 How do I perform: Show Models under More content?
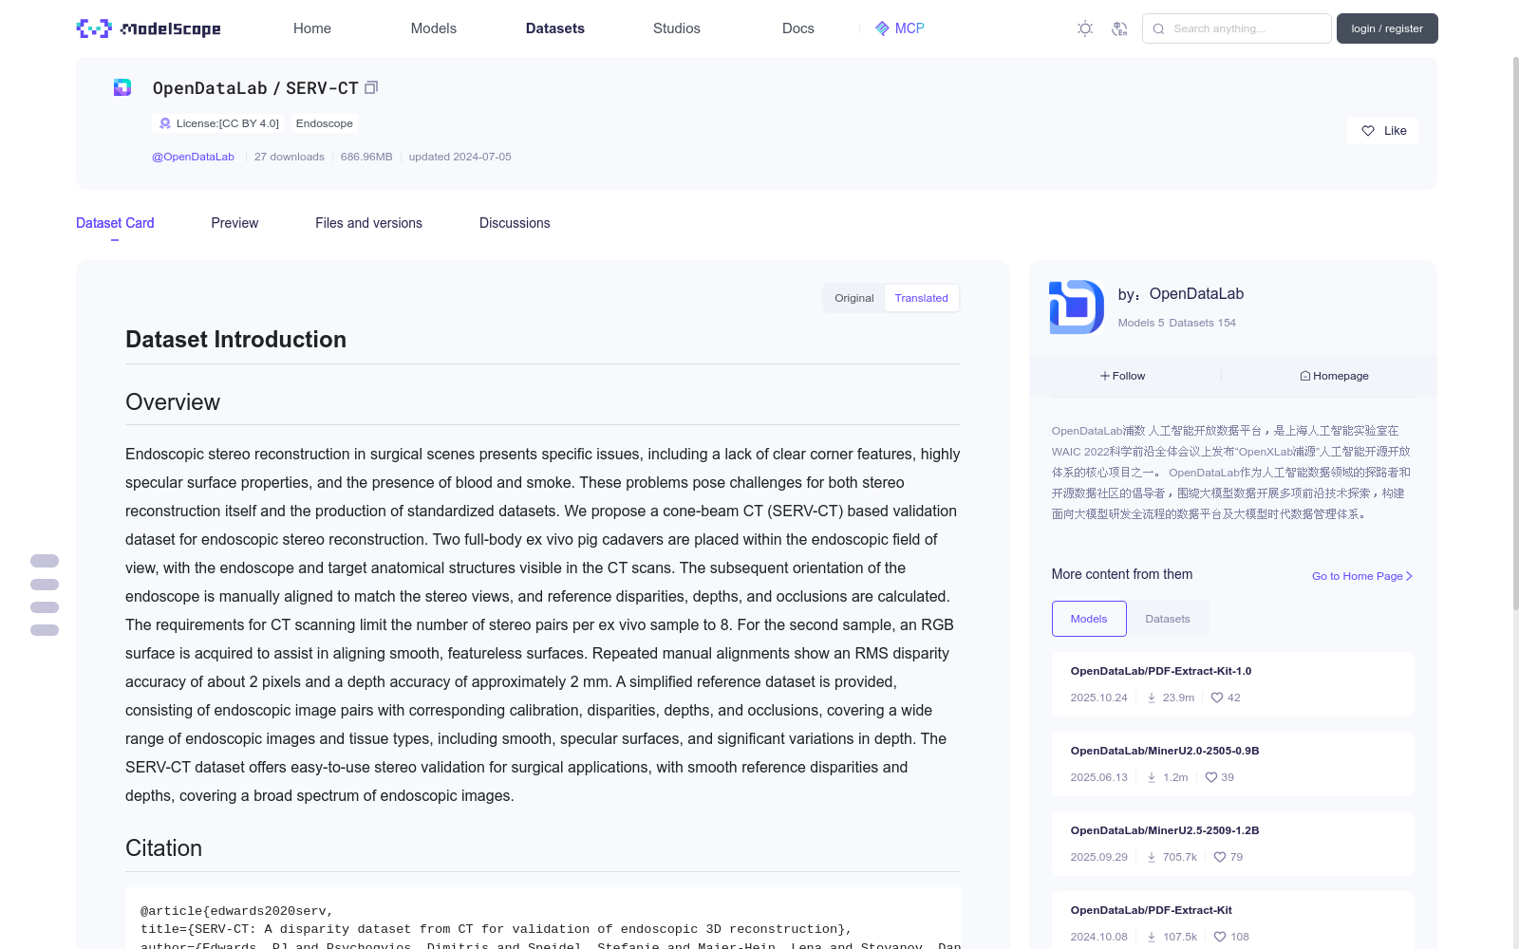click(x=1089, y=619)
